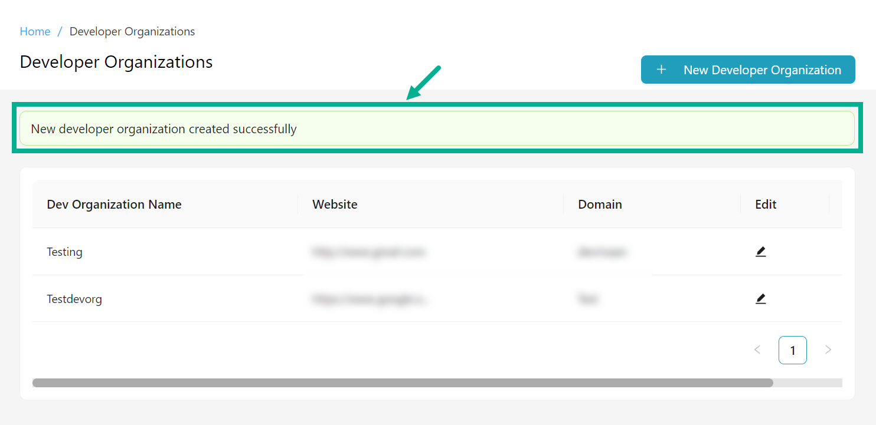This screenshot has width=876, height=425.
Task: Click the Dev Organization Name column header
Action: pos(114,205)
